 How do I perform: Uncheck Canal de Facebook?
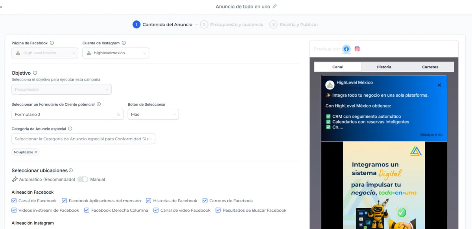(14, 201)
